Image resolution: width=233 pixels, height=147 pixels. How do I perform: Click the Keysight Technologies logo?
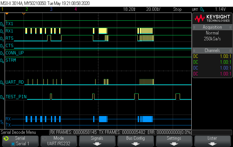pyautogui.click(x=212, y=18)
